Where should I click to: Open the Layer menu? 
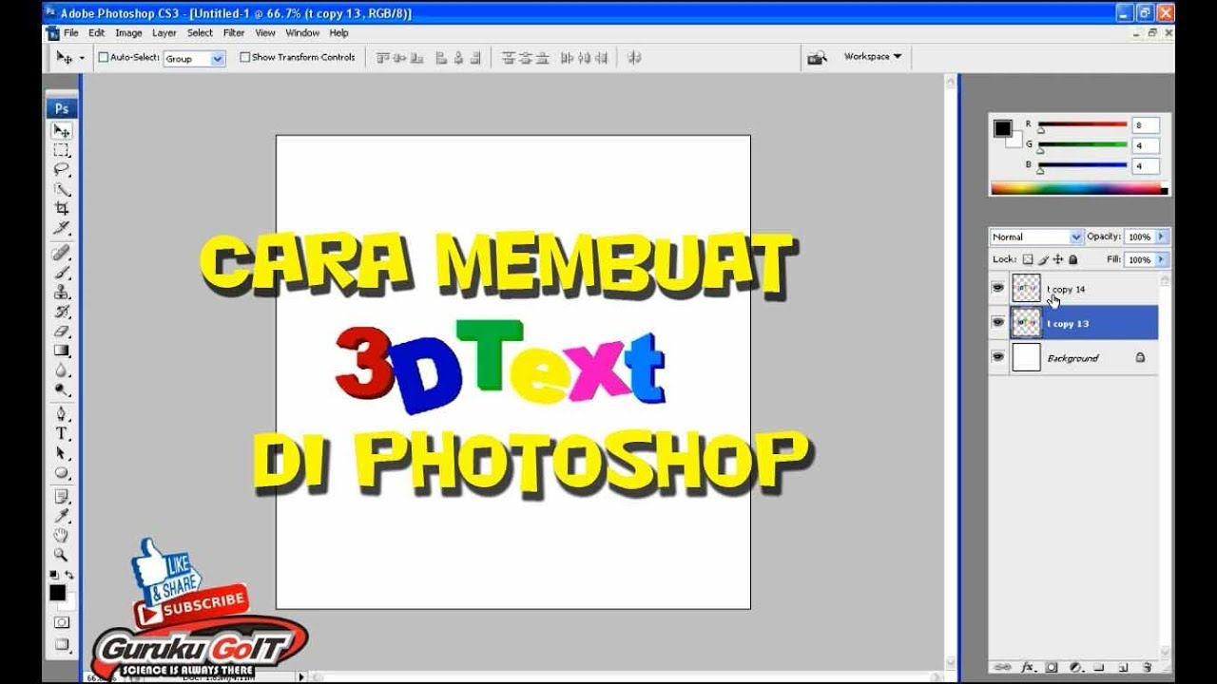(x=164, y=33)
